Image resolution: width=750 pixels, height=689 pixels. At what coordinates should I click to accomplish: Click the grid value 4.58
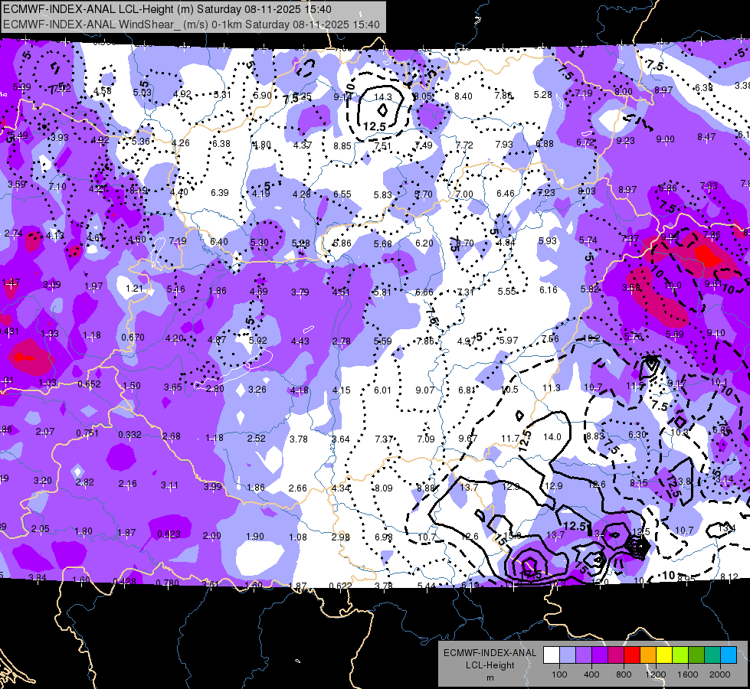pos(103,91)
